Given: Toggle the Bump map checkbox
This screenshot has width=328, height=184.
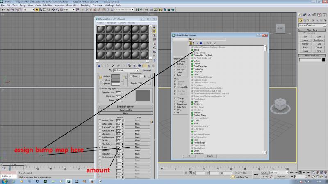Looking at the screenshot, I should click(100, 147).
